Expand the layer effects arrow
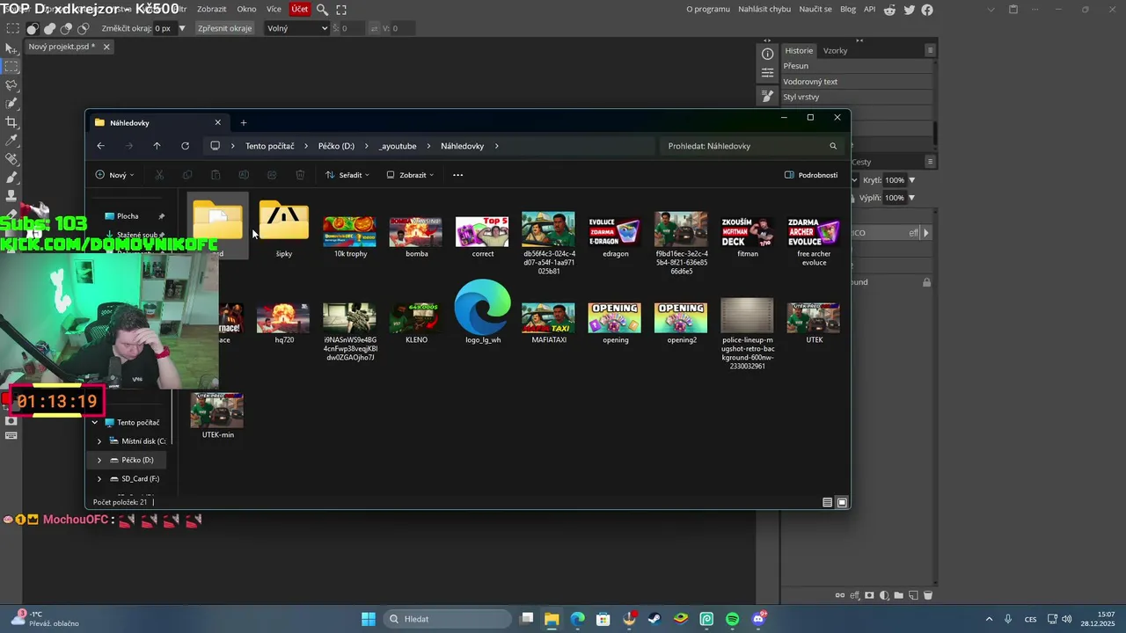Viewport: 1126px width, 633px height. 925,233
